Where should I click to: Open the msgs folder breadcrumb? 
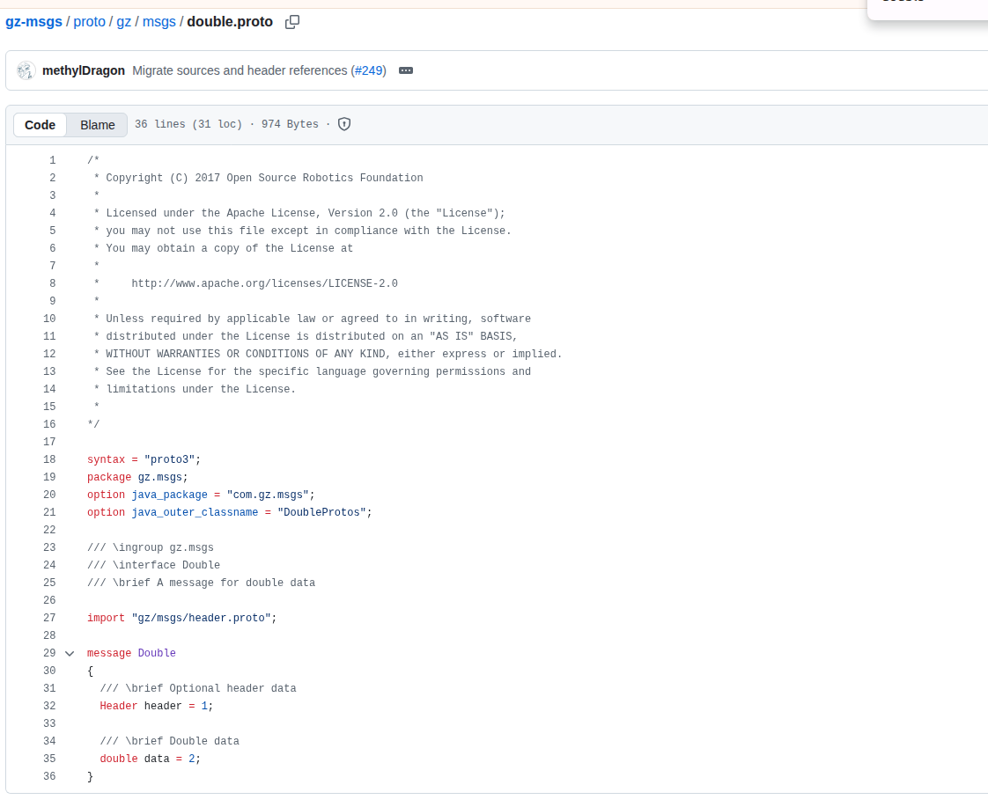point(159,21)
